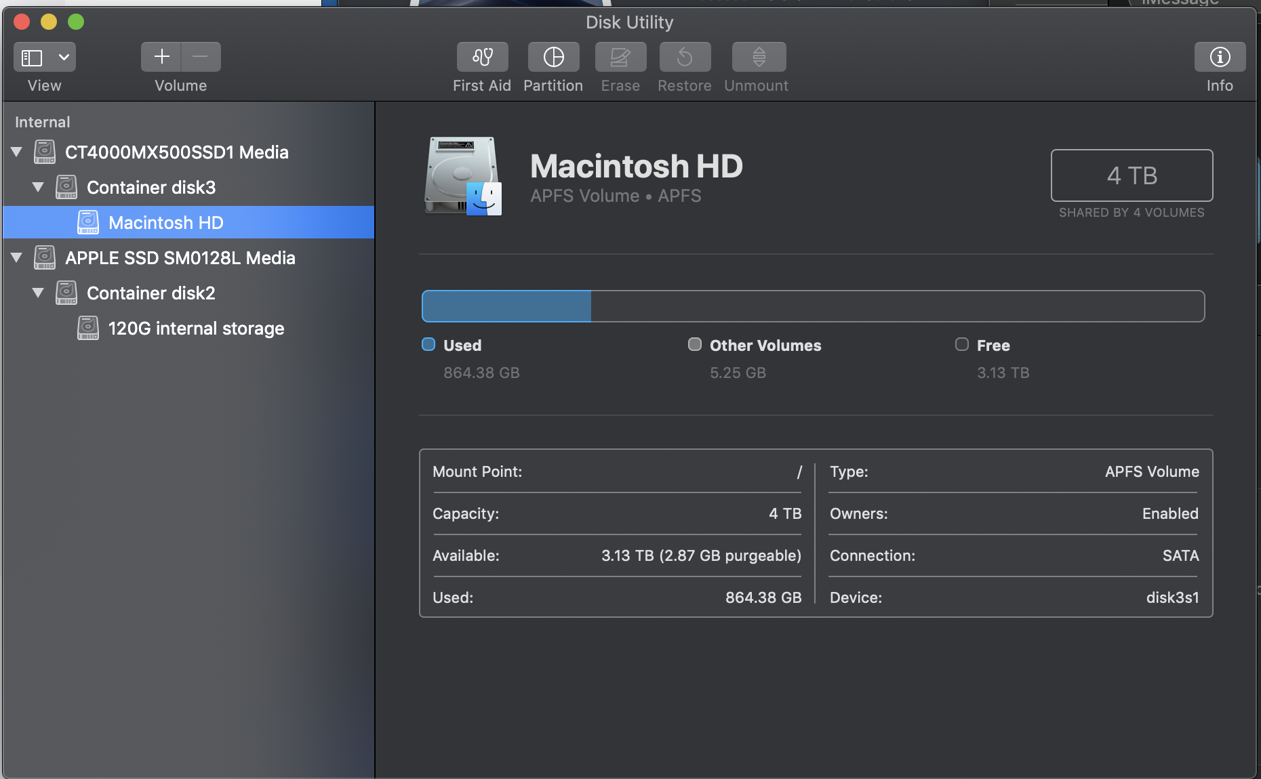1261x779 pixels.
Task: Check the Used space checkbox
Action: [428, 344]
